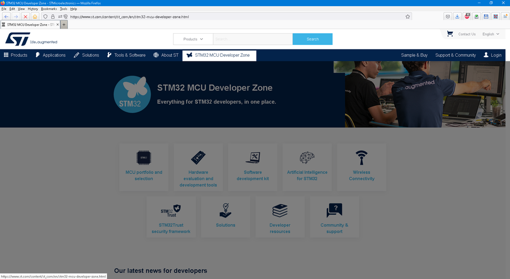Click the tracking protection shield icon

(45, 16)
